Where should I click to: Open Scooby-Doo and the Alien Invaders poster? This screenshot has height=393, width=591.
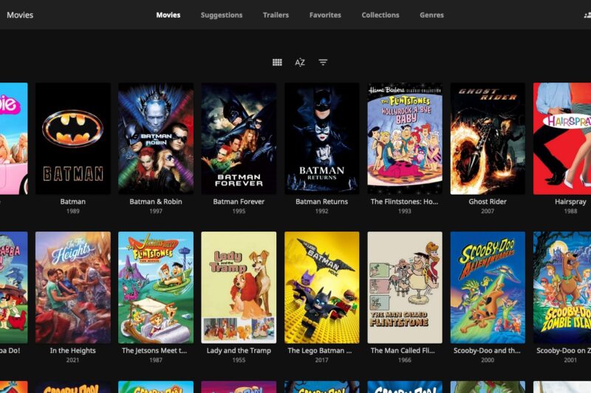488,288
